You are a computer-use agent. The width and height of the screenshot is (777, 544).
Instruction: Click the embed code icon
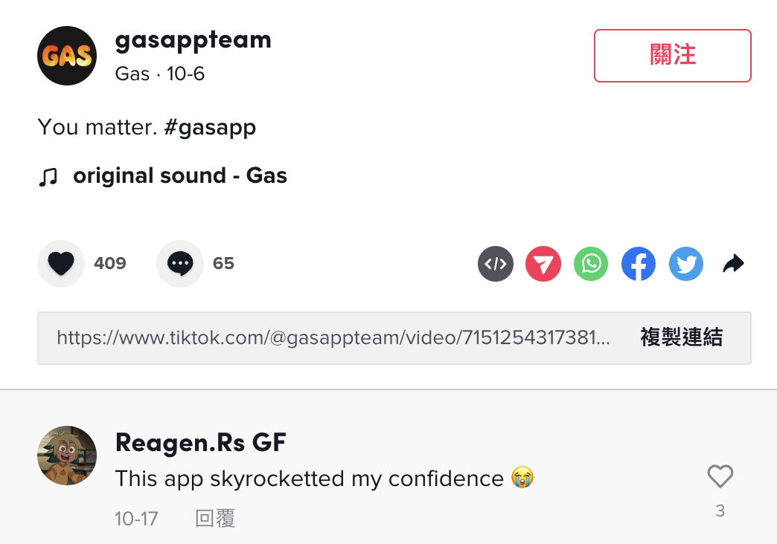pos(496,264)
